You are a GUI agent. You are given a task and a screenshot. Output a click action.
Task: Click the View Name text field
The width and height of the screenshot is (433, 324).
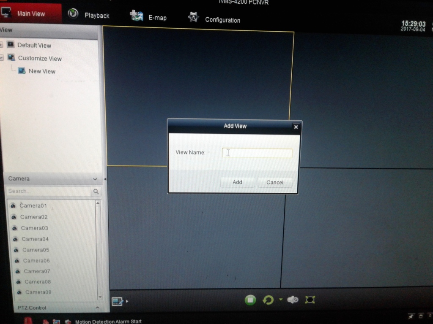[257, 153]
